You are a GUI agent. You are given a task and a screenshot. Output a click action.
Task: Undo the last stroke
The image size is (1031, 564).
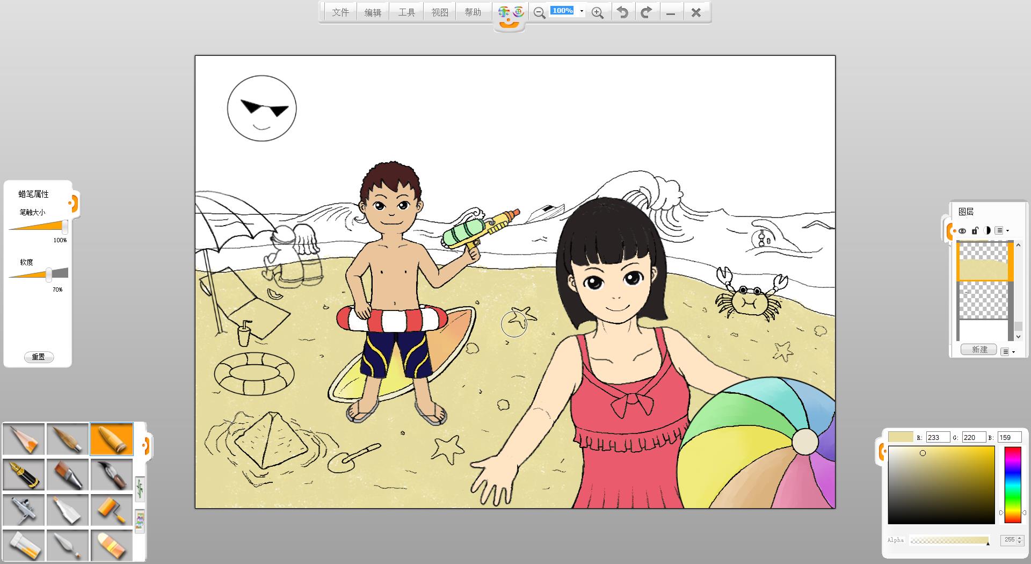click(622, 12)
